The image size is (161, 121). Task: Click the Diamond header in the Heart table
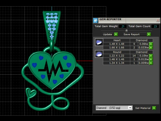pyautogui.click(x=142, y=40)
